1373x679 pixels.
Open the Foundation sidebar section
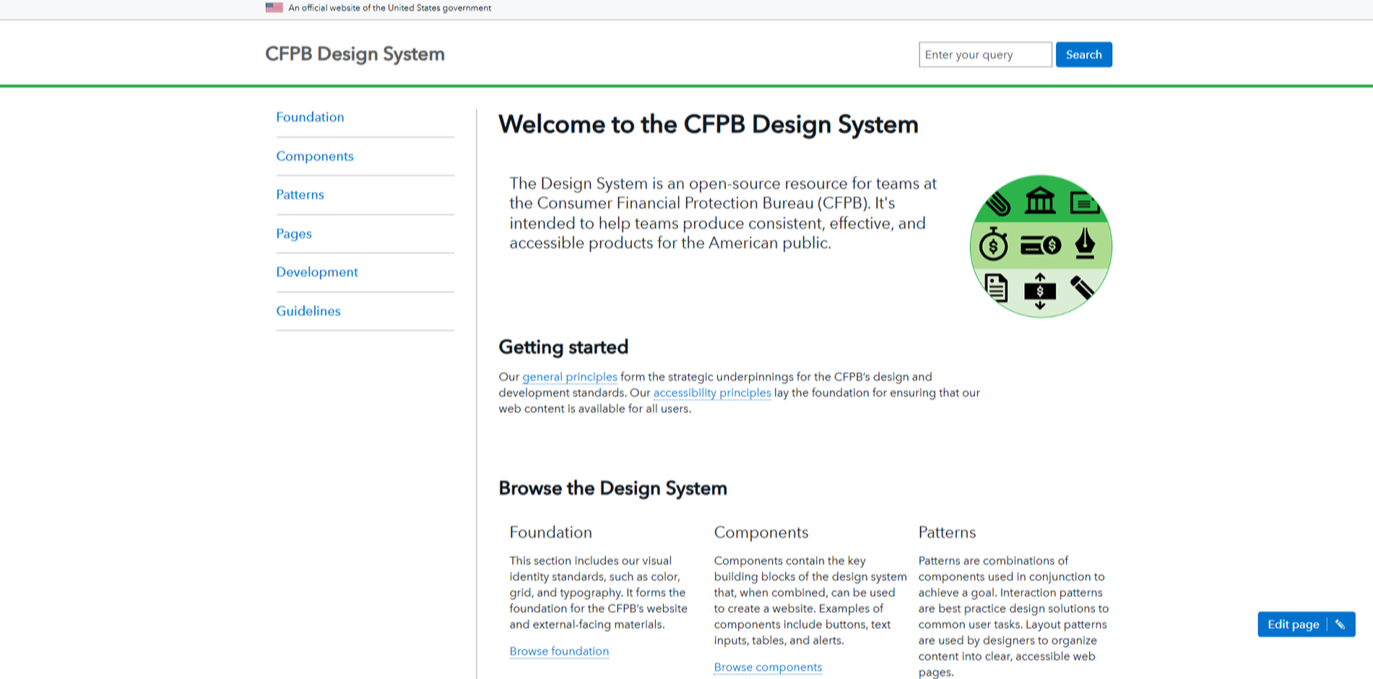click(310, 117)
